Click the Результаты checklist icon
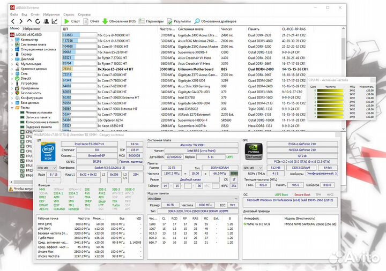 pos(169,21)
